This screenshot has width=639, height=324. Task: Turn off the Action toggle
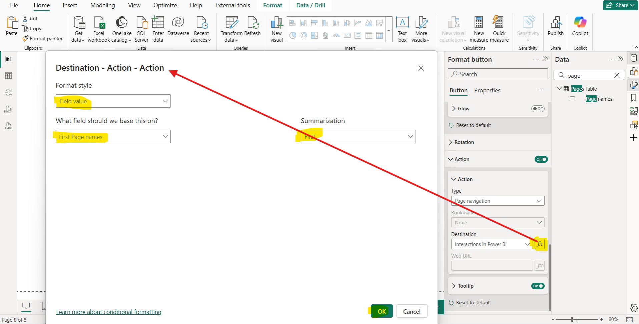[x=541, y=159]
